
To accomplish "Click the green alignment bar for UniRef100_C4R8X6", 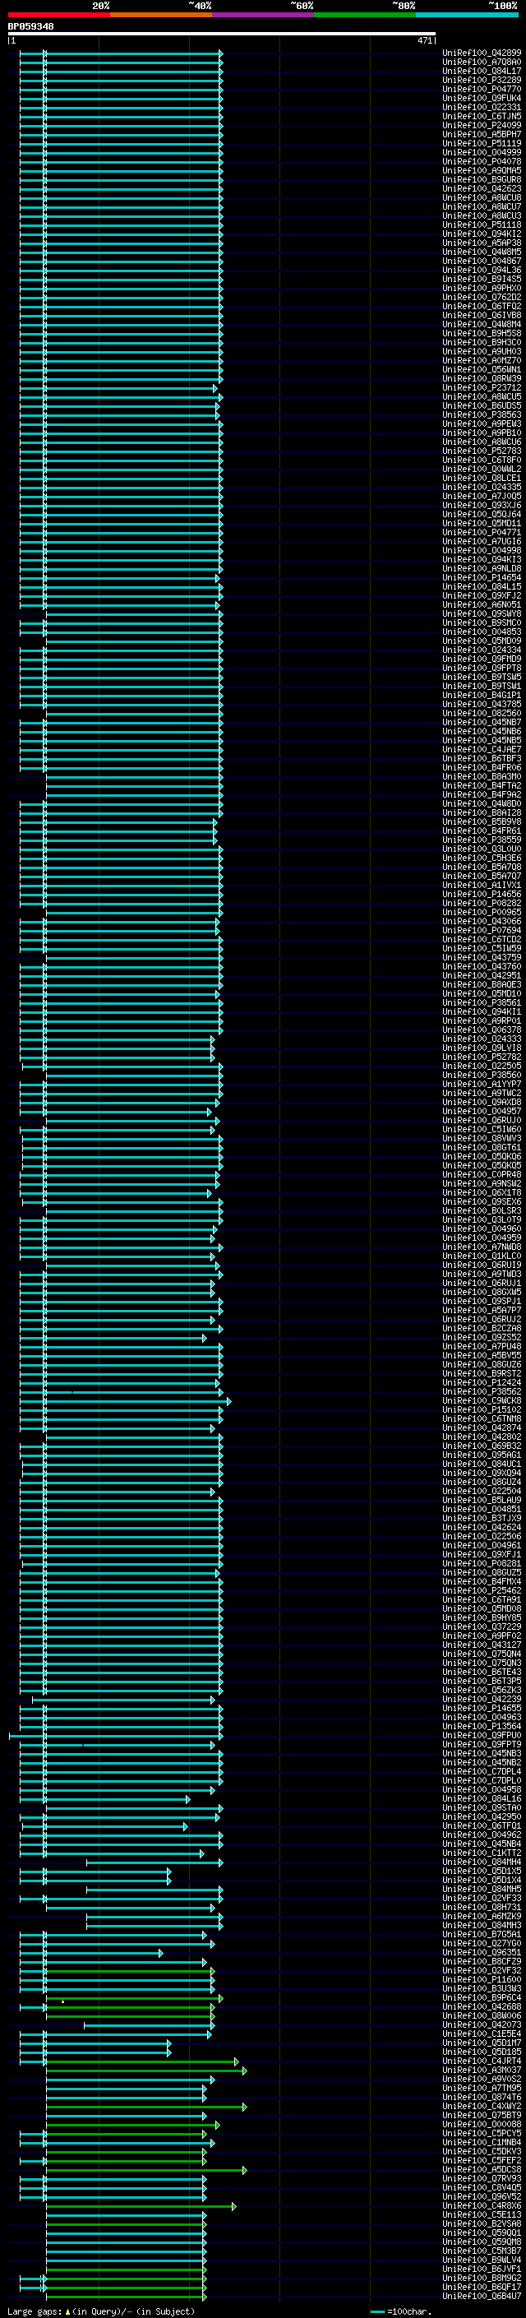I will [x=141, y=2205].
